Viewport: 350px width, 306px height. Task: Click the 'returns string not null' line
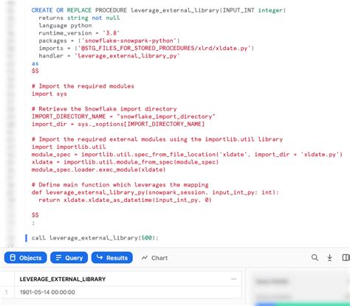click(x=79, y=18)
